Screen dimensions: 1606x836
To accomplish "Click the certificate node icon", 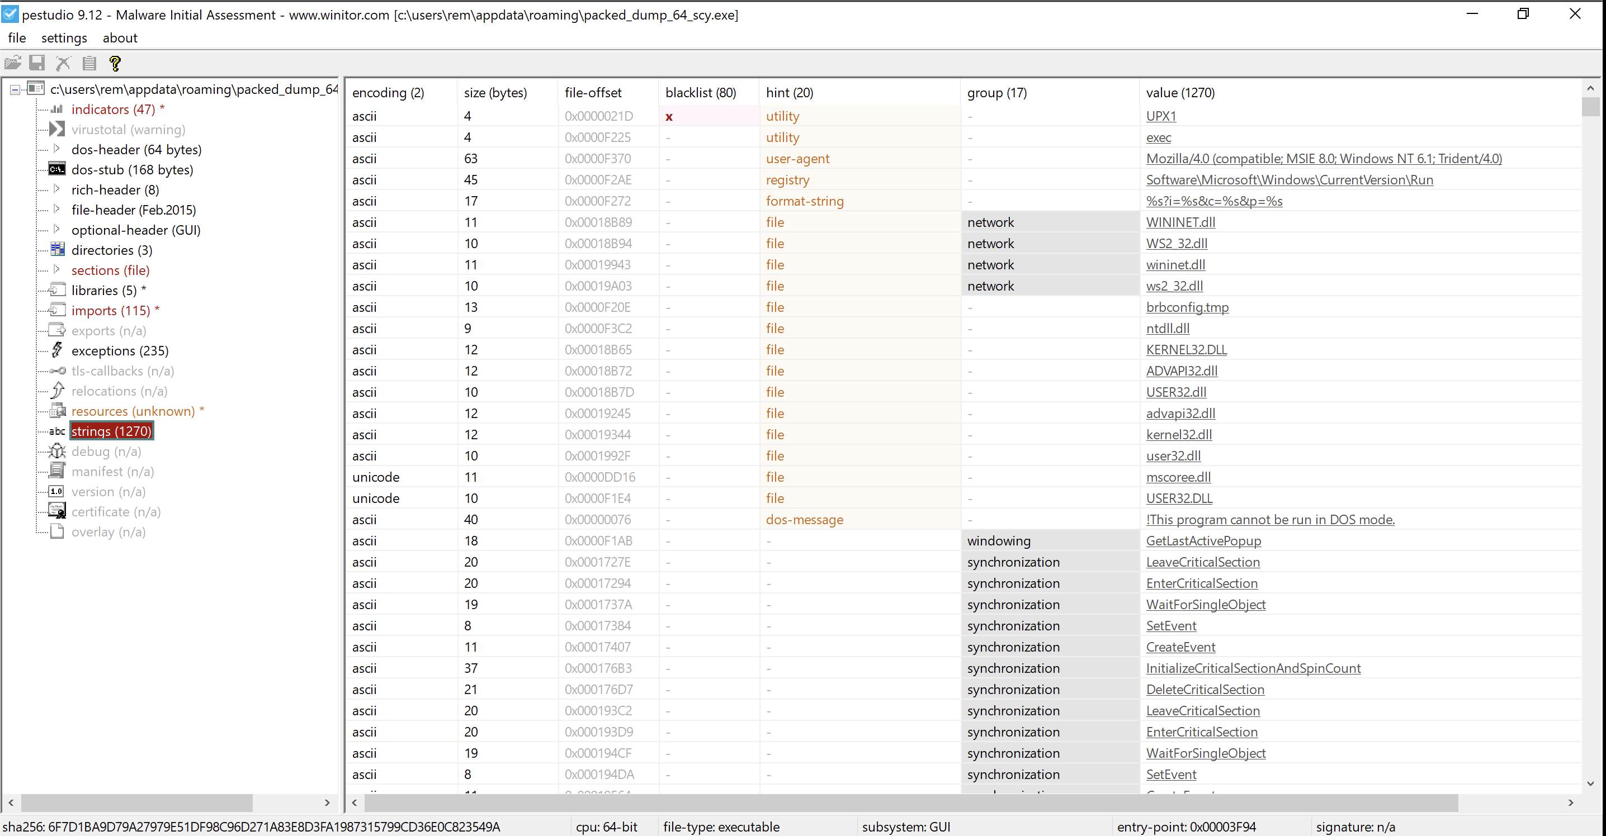I will click(x=56, y=511).
